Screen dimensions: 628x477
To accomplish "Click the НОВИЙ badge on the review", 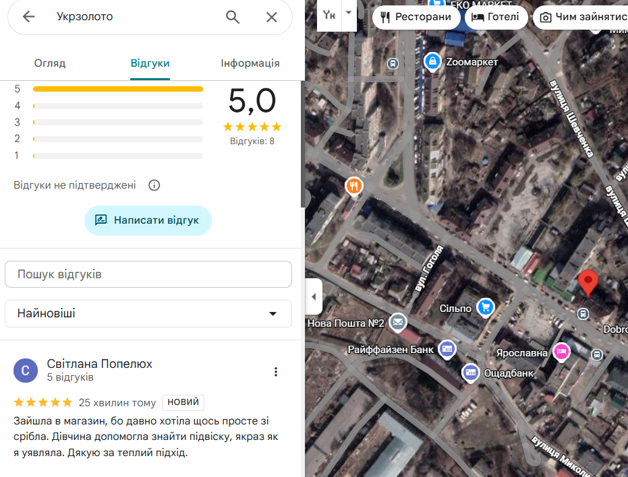I will [183, 402].
